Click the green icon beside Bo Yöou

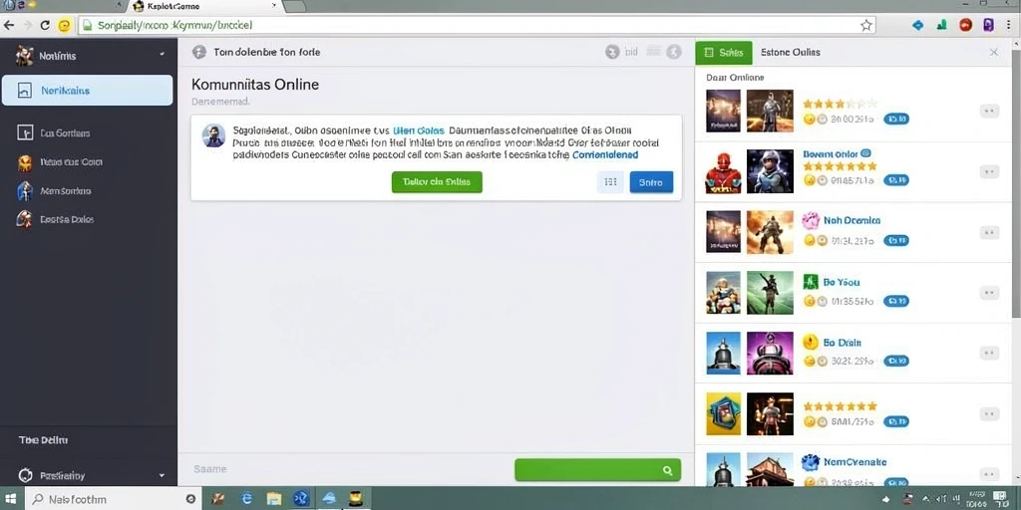click(811, 282)
